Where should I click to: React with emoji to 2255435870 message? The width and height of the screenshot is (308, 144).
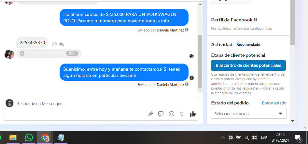pyautogui.click(x=54, y=44)
